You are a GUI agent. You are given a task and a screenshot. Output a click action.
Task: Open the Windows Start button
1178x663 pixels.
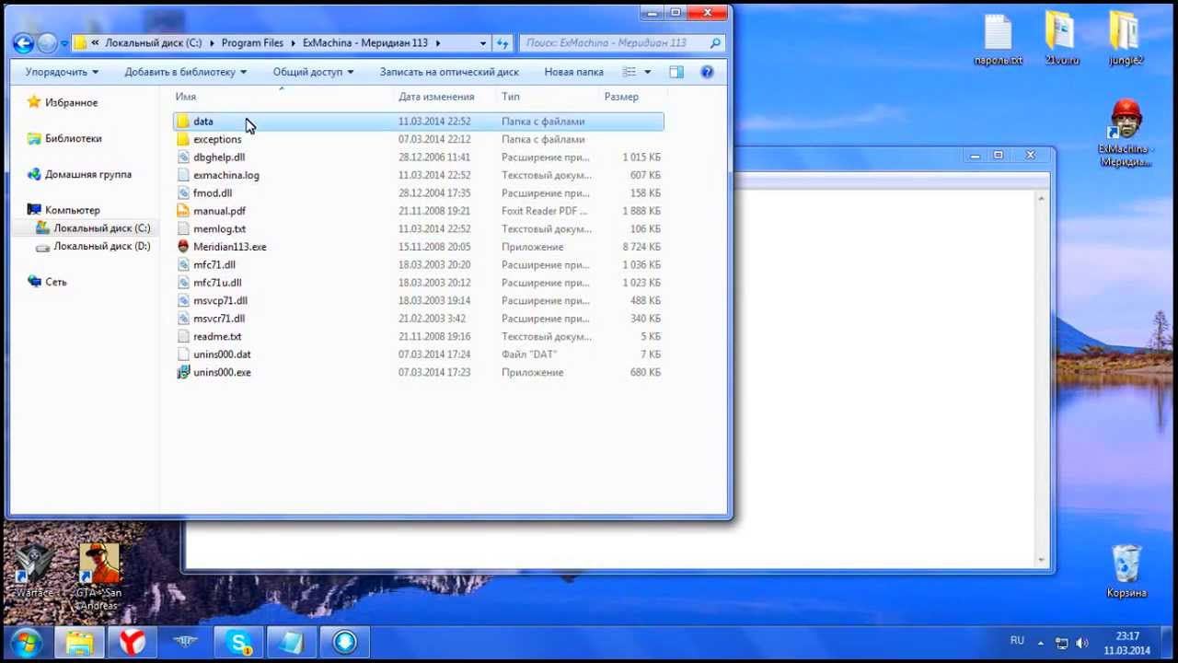click(x=25, y=642)
